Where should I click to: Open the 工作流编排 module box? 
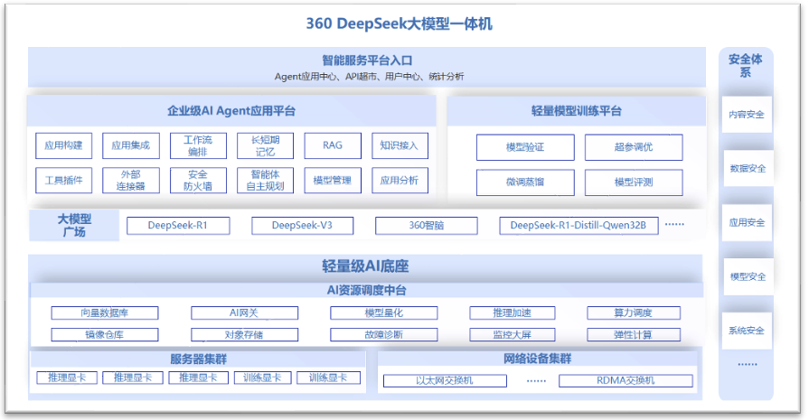[198, 145]
